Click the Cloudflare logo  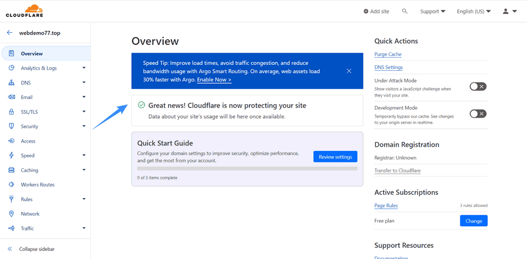pyautogui.click(x=24, y=11)
